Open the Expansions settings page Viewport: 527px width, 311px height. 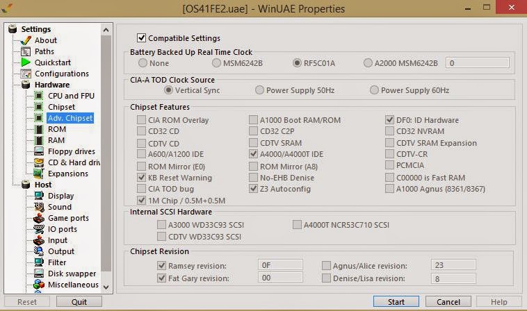[x=68, y=174]
